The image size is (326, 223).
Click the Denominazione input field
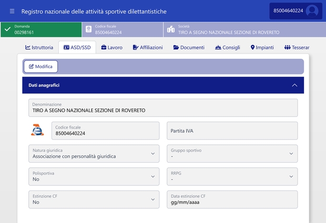tap(163, 108)
